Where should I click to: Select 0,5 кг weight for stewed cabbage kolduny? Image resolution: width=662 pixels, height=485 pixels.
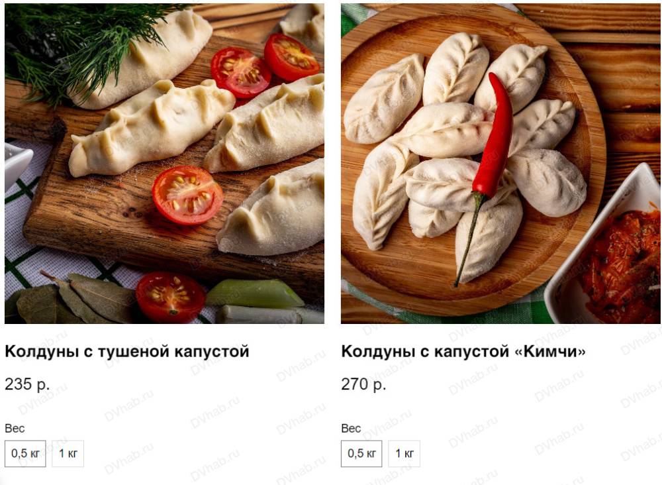(x=25, y=453)
